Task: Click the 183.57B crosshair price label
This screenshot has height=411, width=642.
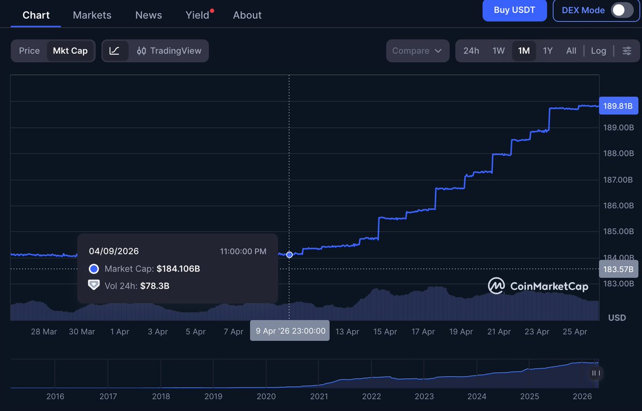Action: click(x=619, y=269)
